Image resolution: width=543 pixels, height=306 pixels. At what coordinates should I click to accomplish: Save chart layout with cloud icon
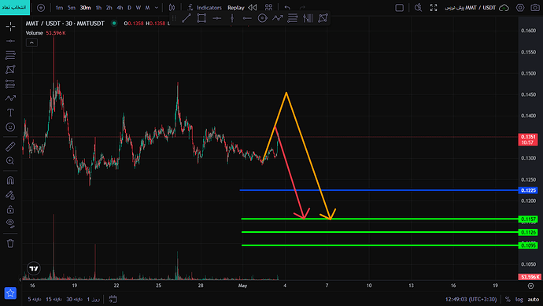[x=504, y=8]
